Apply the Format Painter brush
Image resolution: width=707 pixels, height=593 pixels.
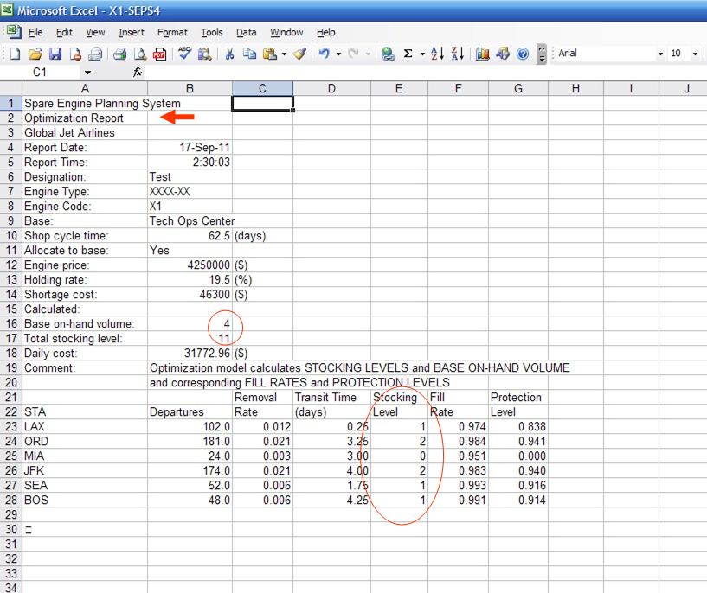(299, 54)
